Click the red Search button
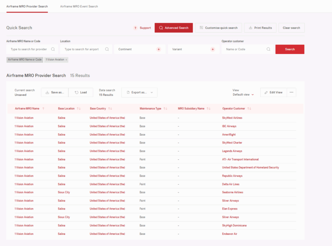332x246 pixels. 290,49
